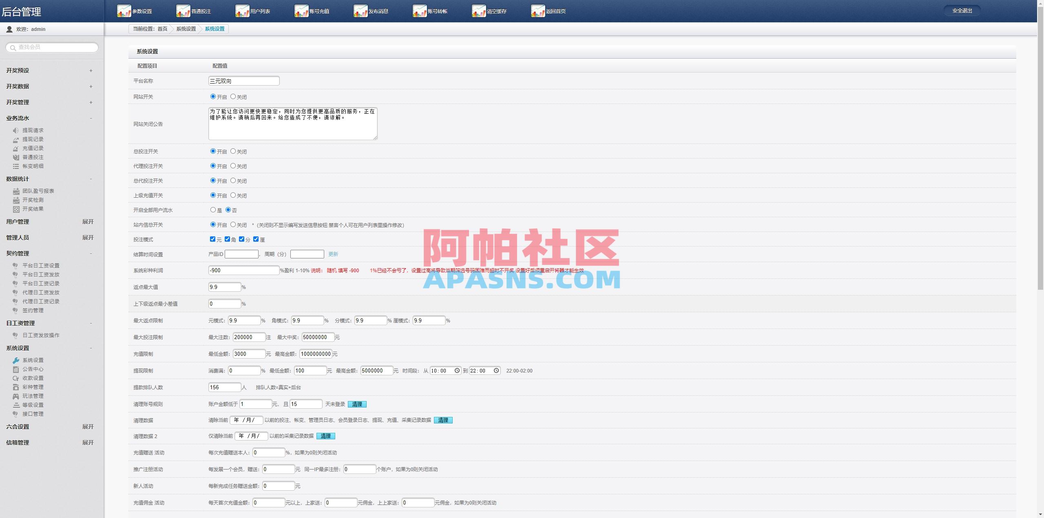Screen dimensions: 1044x518
Task: Click 清空缓存 chart icon in top bar
Action: tap(479, 11)
